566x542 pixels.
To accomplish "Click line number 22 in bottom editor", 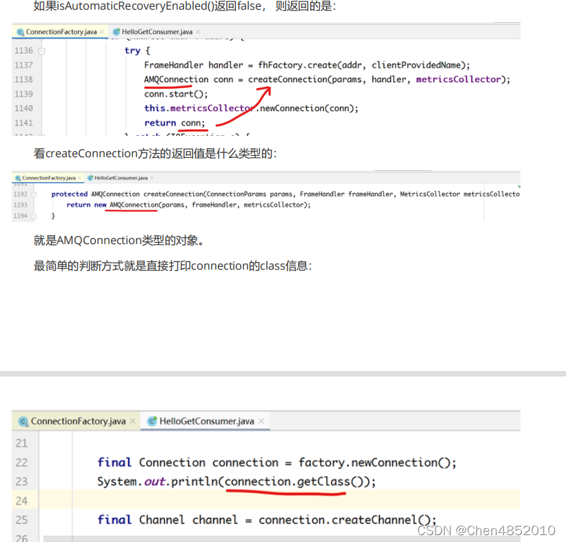I will tap(21, 463).
